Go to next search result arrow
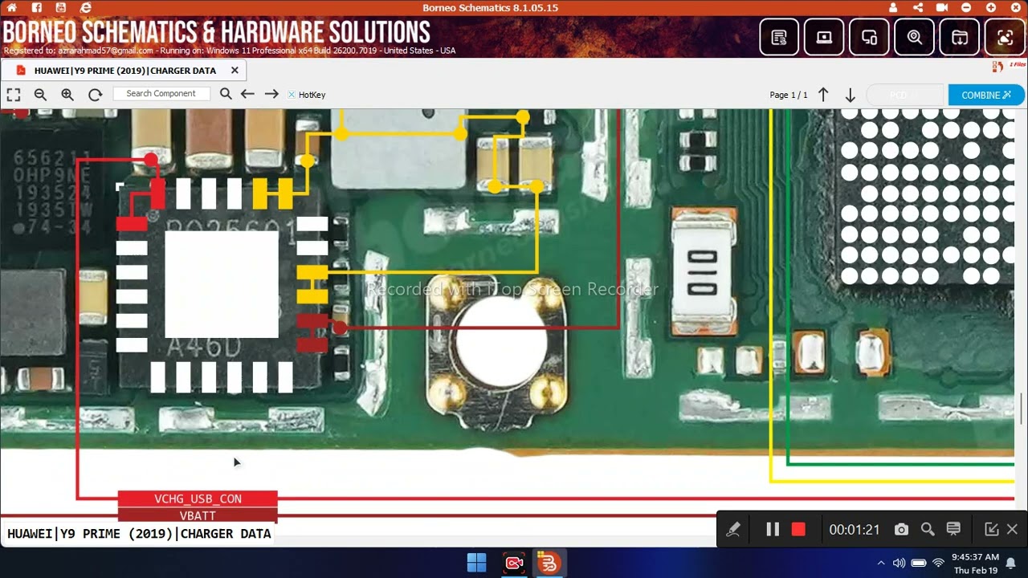This screenshot has width=1028, height=578. [271, 94]
